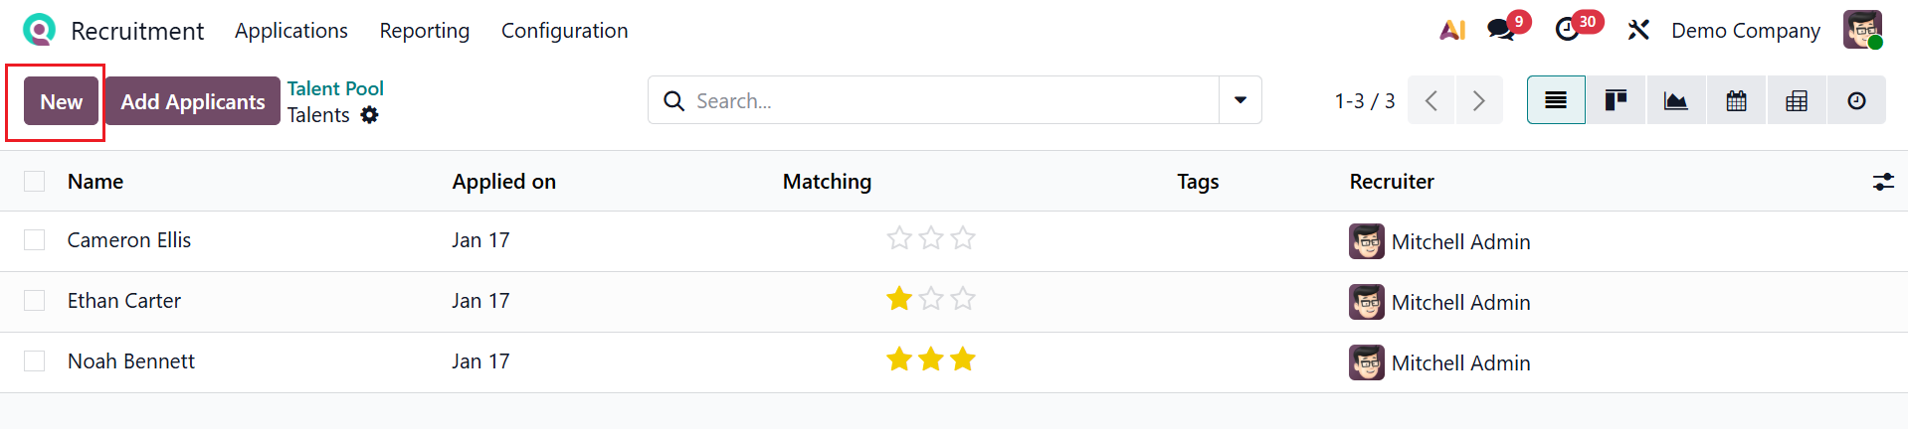Switch to Calendar view
Image resolution: width=1908 pixels, height=429 pixels.
pos(1736,100)
